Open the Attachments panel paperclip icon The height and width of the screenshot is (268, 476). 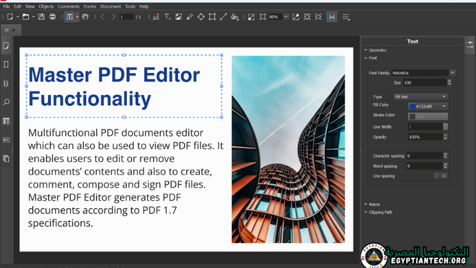pyautogui.click(x=6, y=83)
